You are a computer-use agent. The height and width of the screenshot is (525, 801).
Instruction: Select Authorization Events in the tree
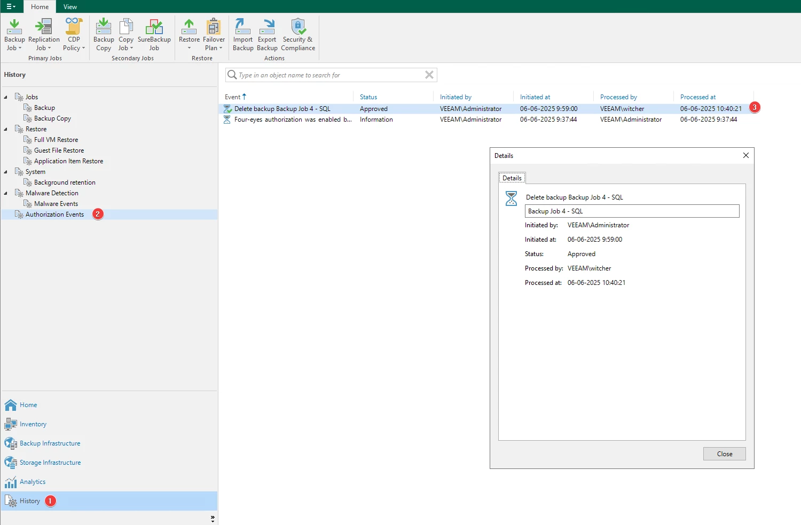(x=54, y=214)
